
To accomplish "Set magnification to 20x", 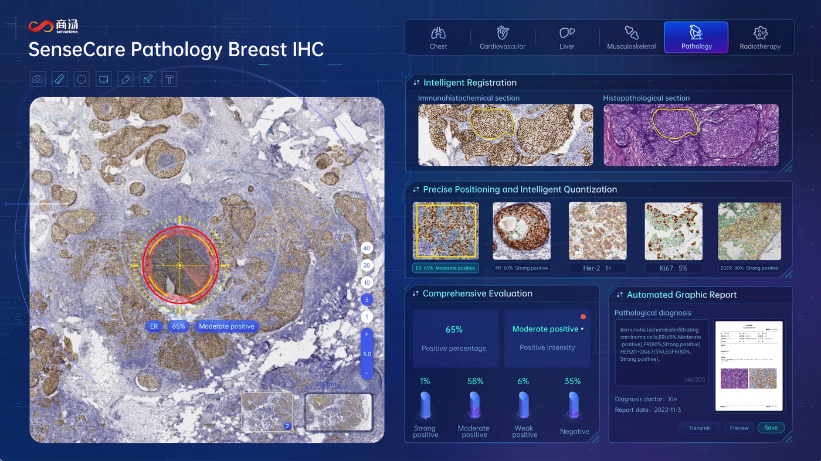I will click(367, 265).
